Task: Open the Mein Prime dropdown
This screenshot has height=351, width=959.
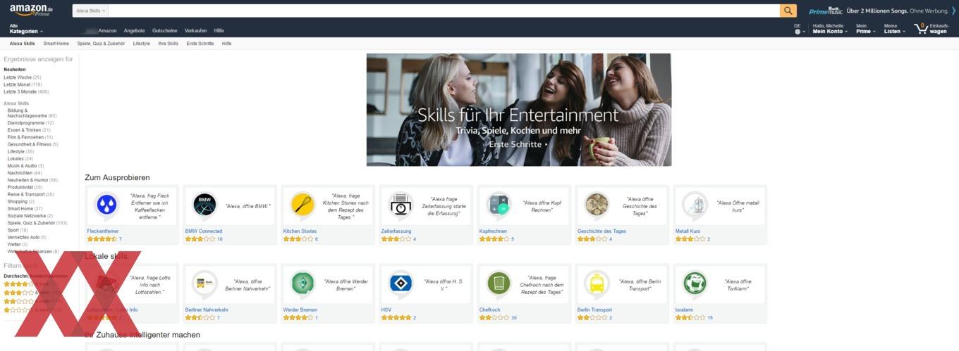Action: (x=865, y=29)
